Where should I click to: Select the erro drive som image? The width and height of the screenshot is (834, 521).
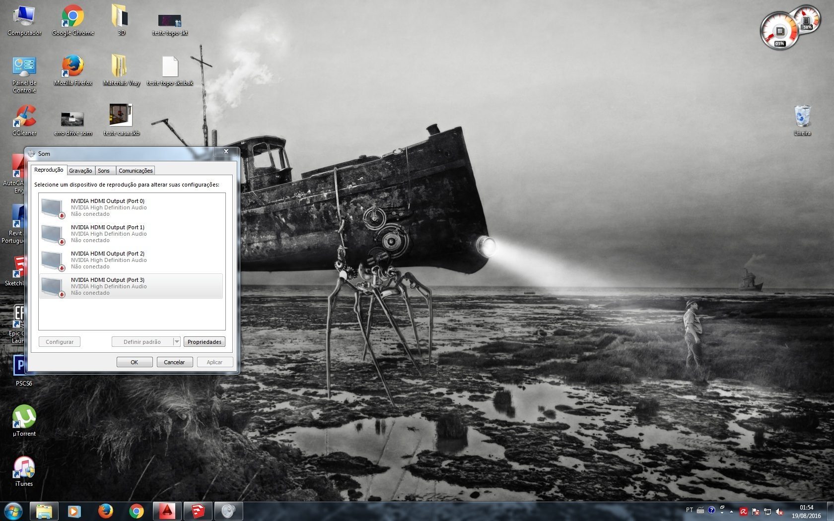point(72,123)
